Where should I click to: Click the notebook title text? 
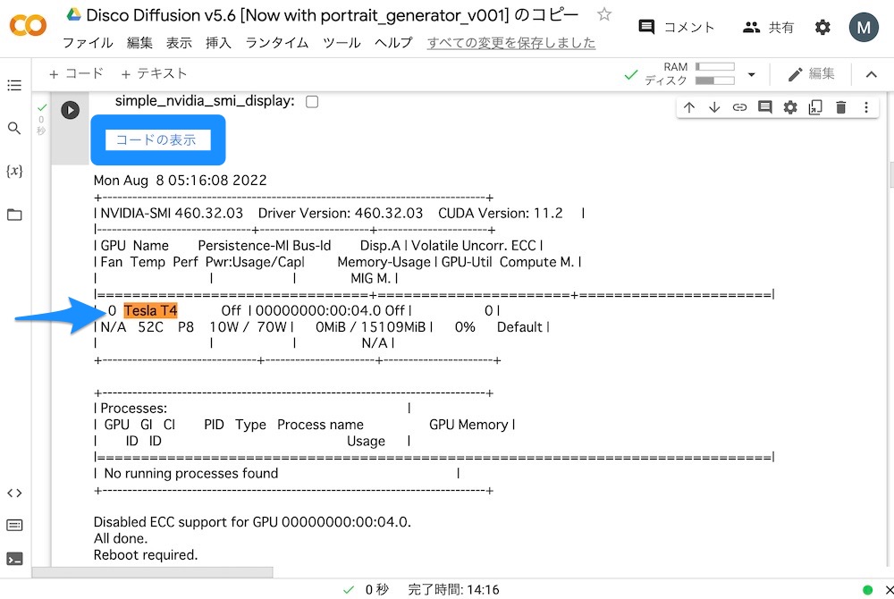pos(333,15)
